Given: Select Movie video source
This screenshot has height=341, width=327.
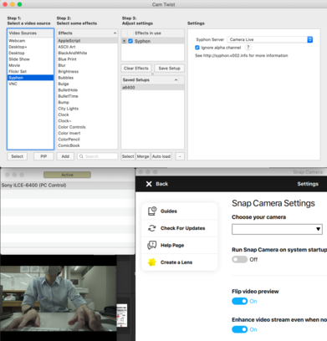Looking at the screenshot, I should point(30,65).
